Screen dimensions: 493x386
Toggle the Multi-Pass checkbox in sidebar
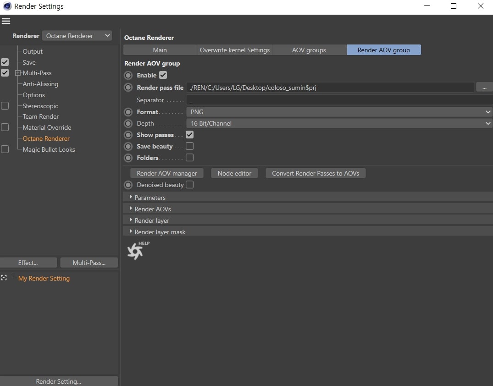click(5, 73)
